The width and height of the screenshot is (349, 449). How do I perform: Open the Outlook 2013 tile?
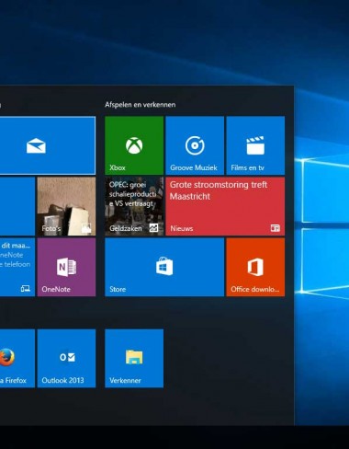66,358
